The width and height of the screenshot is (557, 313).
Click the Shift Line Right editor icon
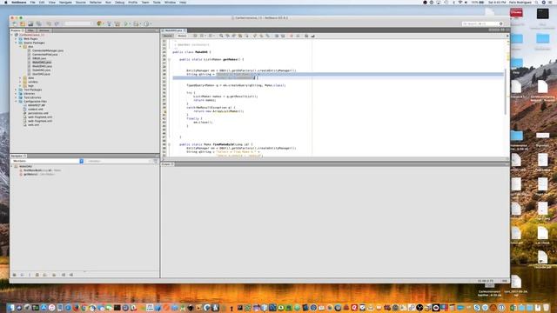pos(283,36)
